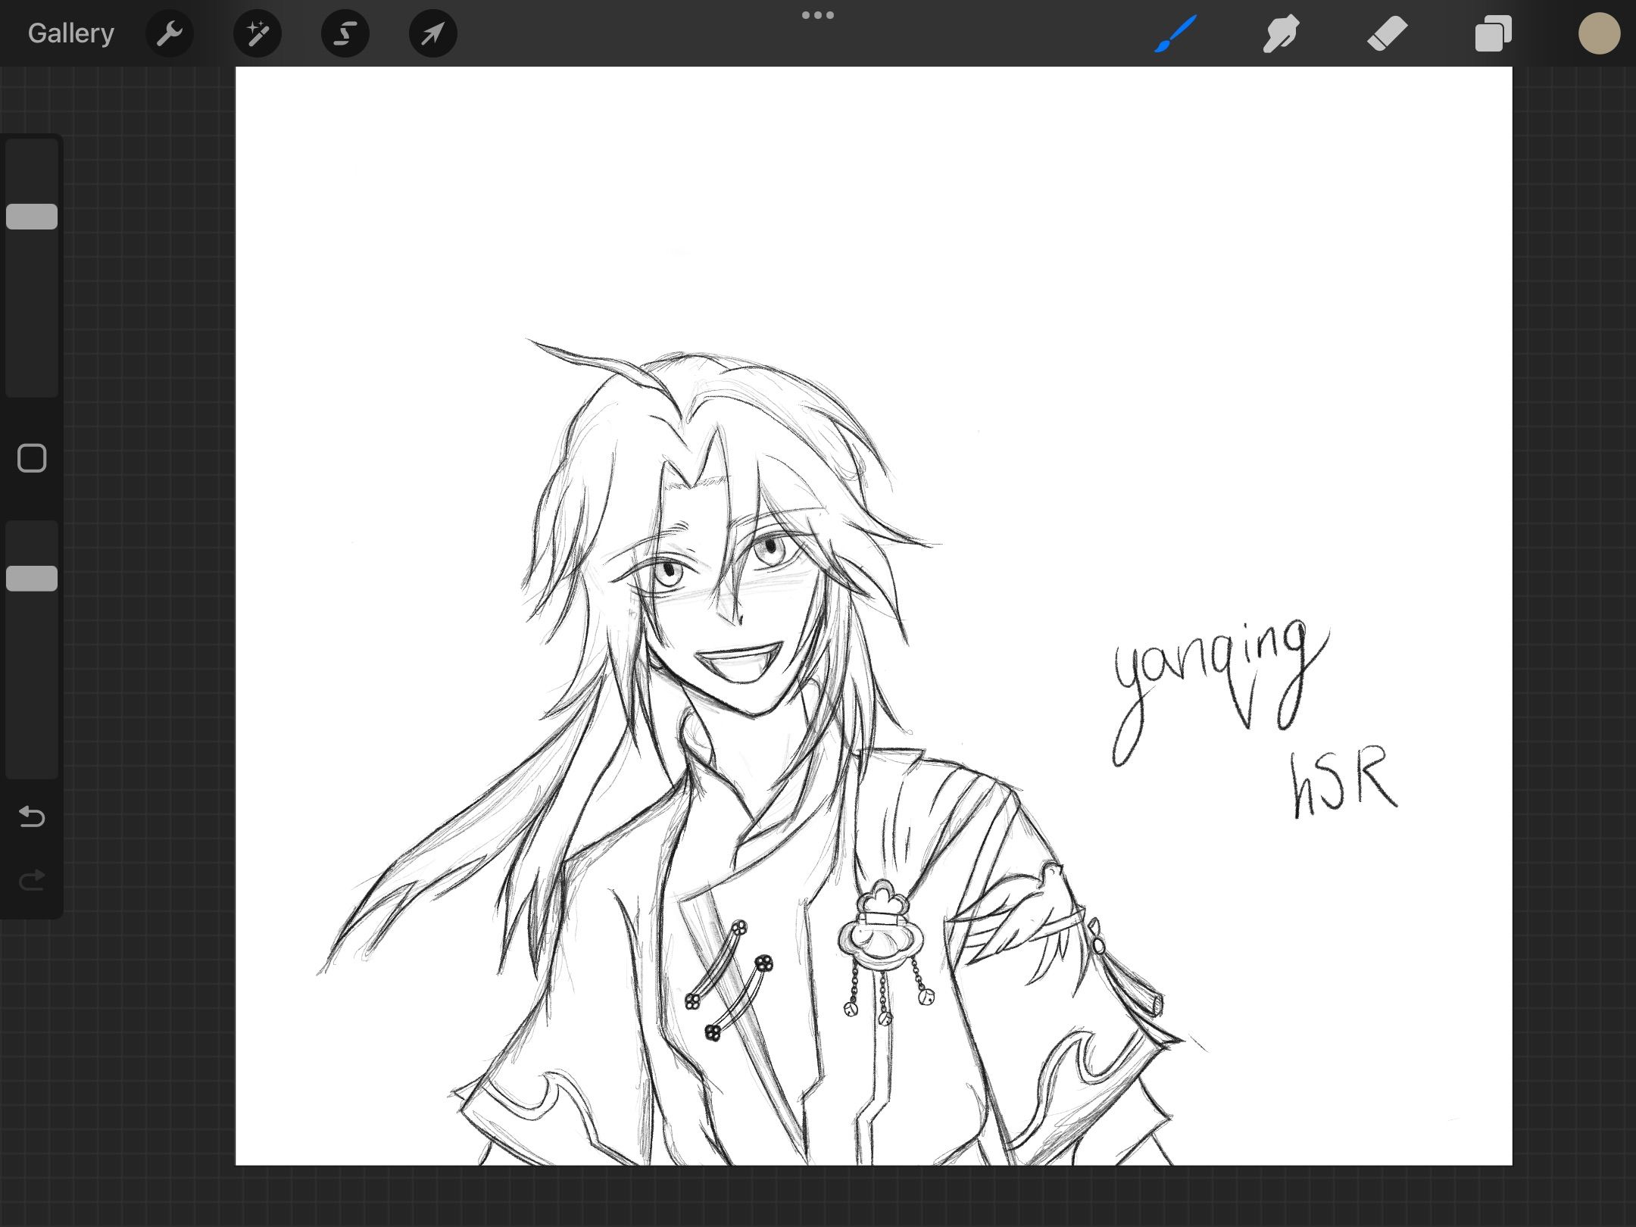
Task: Open the tan active color swatch
Action: pyautogui.click(x=1599, y=33)
